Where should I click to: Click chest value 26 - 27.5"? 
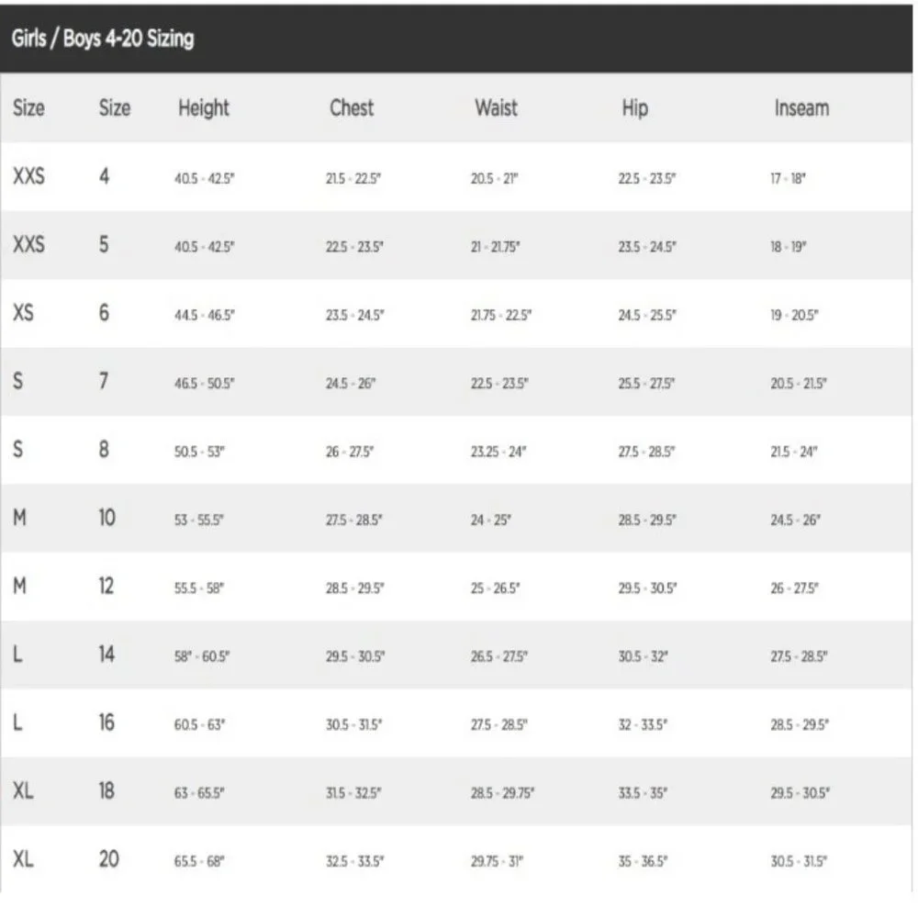tap(350, 452)
